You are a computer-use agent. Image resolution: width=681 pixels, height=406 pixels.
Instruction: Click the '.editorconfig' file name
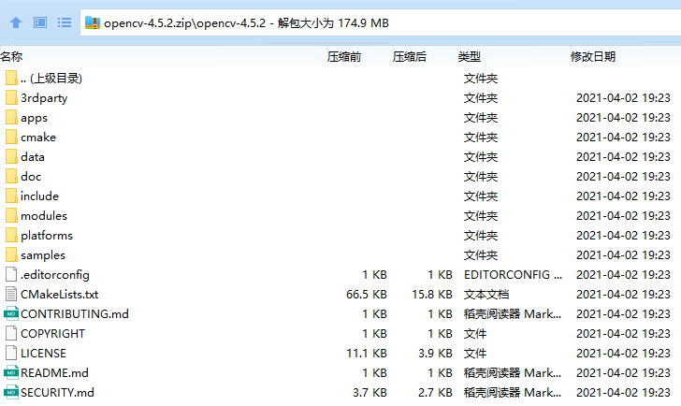(x=54, y=275)
